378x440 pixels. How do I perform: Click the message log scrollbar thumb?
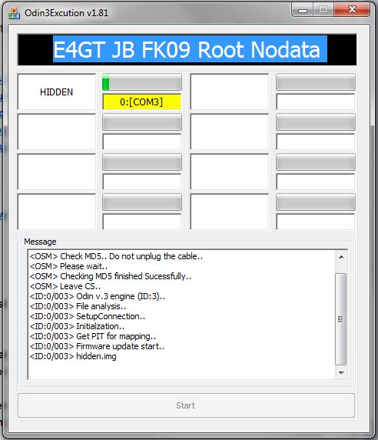340,319
